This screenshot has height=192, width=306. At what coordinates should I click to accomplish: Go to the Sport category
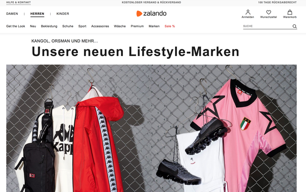coord(82,26)
